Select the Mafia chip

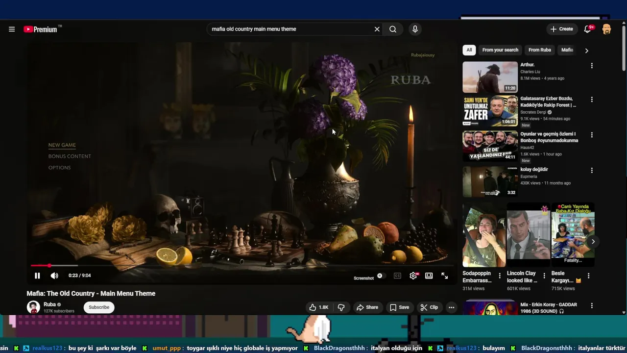(x=567, y=50)
